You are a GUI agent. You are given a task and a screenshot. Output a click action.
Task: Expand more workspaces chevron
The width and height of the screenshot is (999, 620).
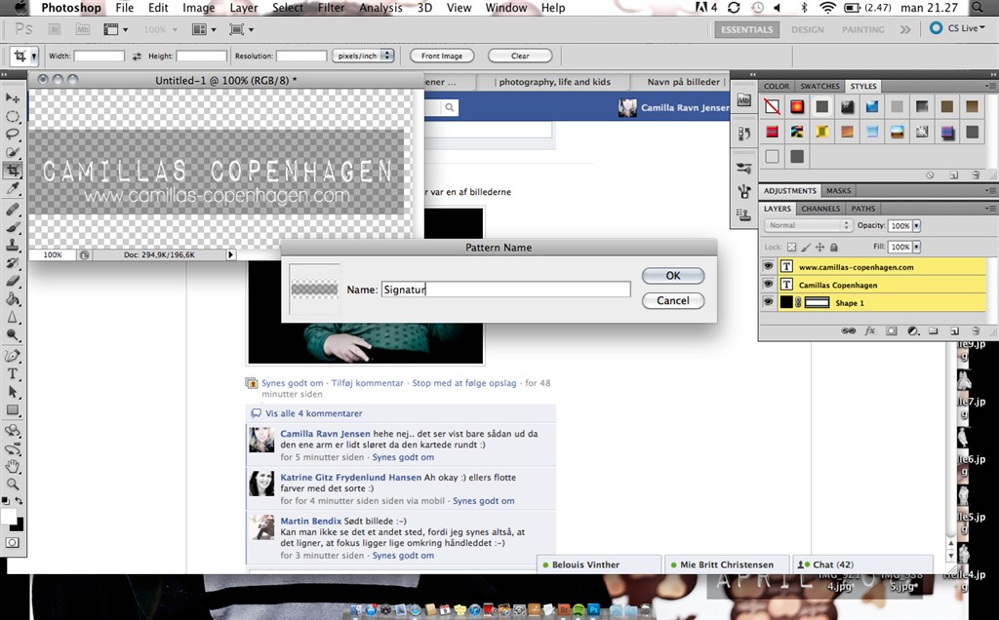(905, 29)
